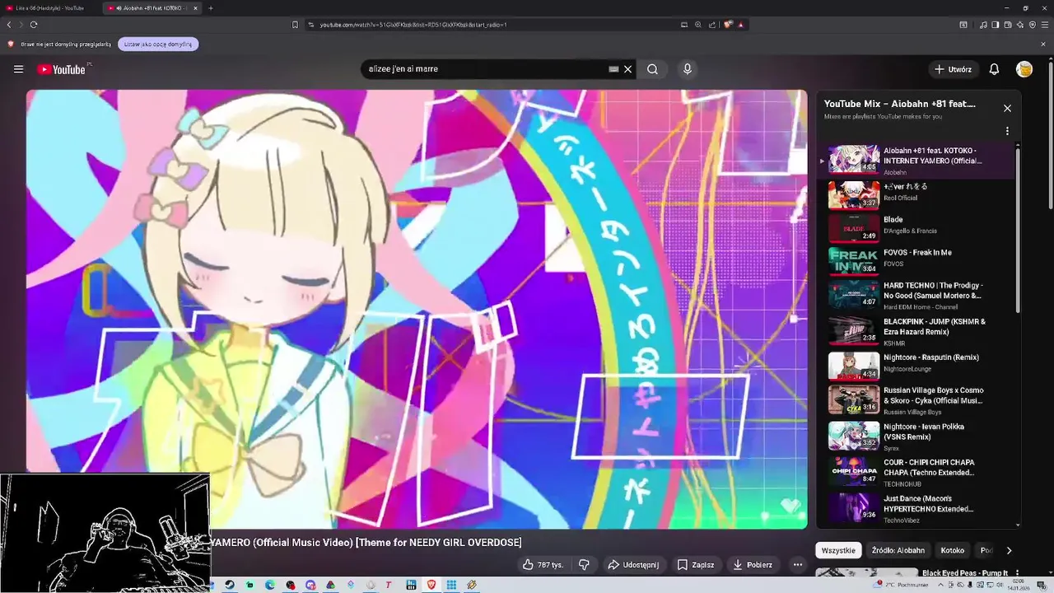
Task: Open the mix playlist three-dot options
Action: tap(1007, 131)
